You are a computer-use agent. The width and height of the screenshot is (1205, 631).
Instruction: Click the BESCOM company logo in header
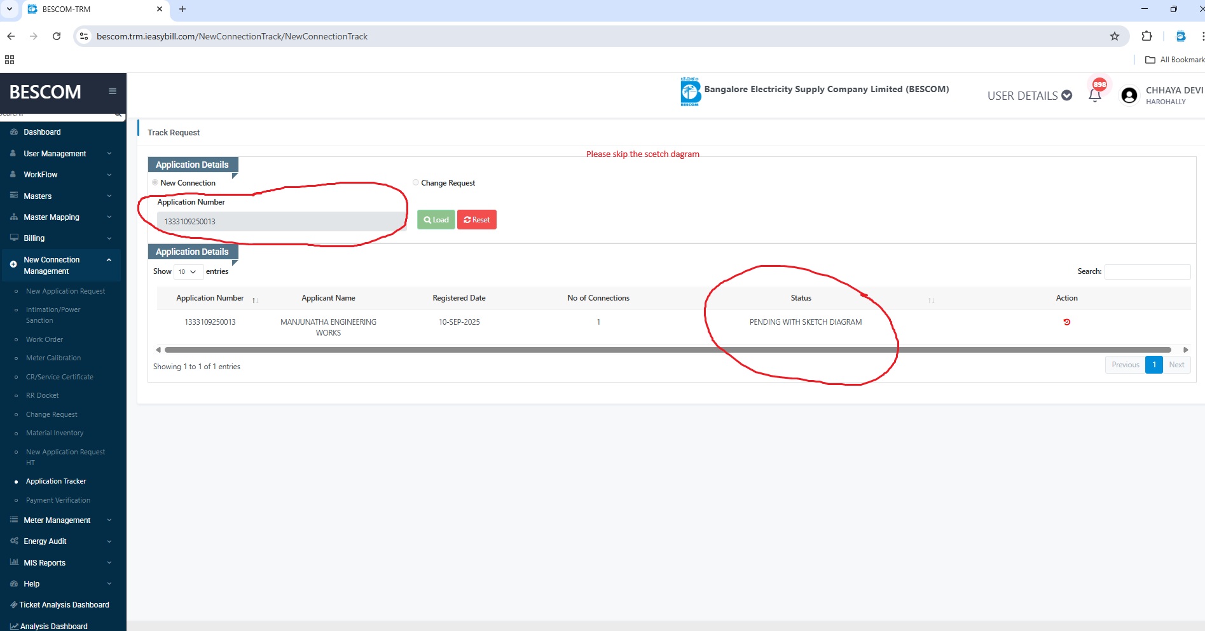(690, 92)
